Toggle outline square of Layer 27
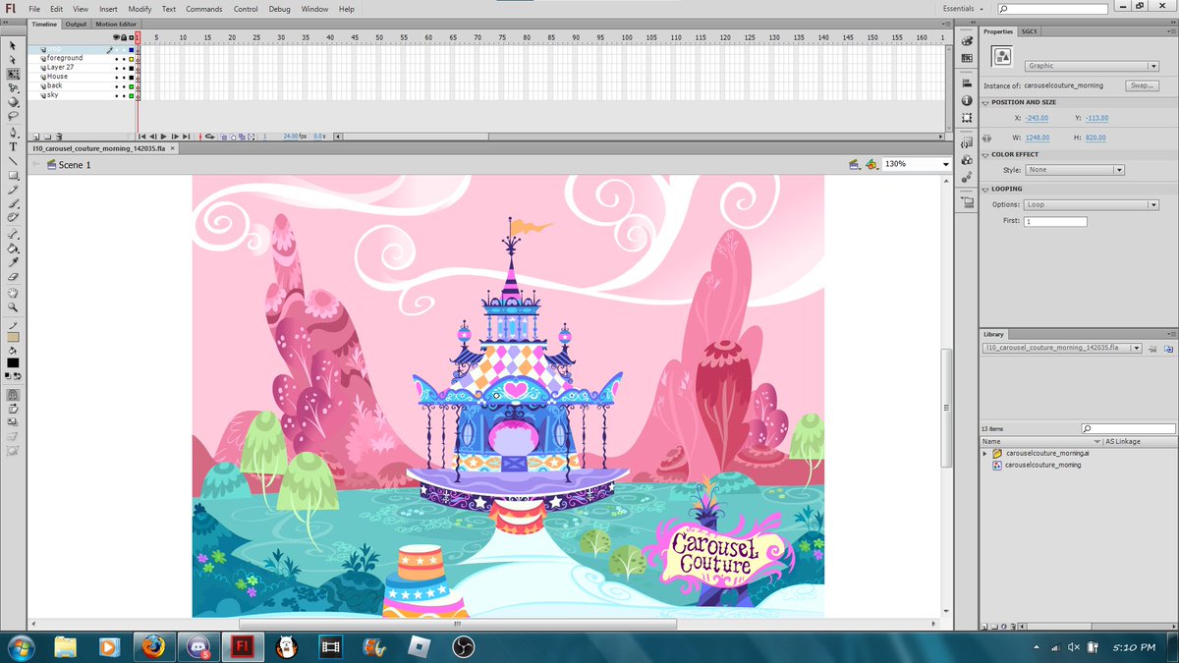This screenshot has width=1179, height=663. [132, 68]
